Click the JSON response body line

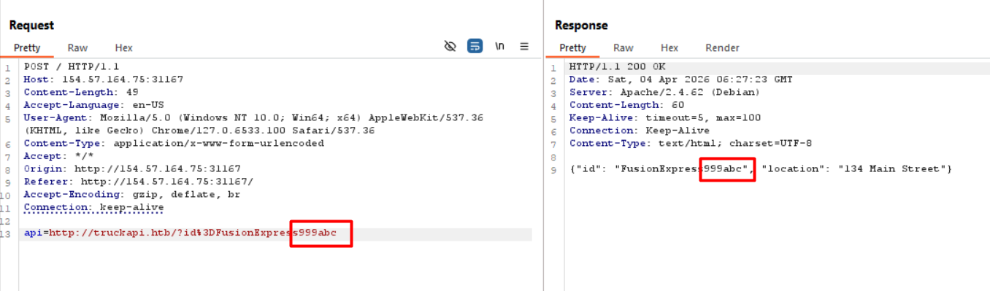pos(761,168)
